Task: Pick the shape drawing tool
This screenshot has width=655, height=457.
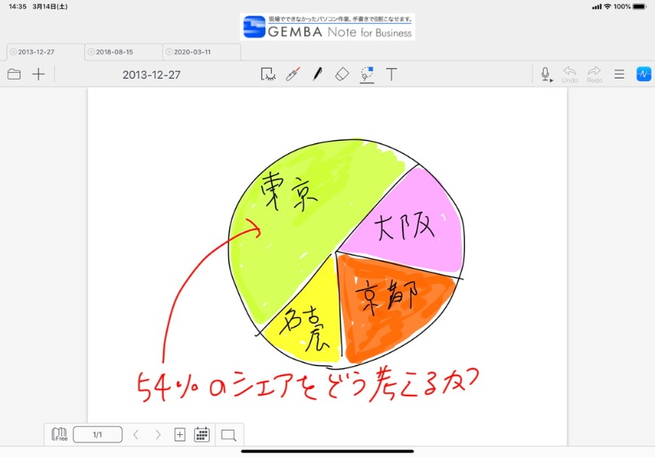Action: pos(367,75)
